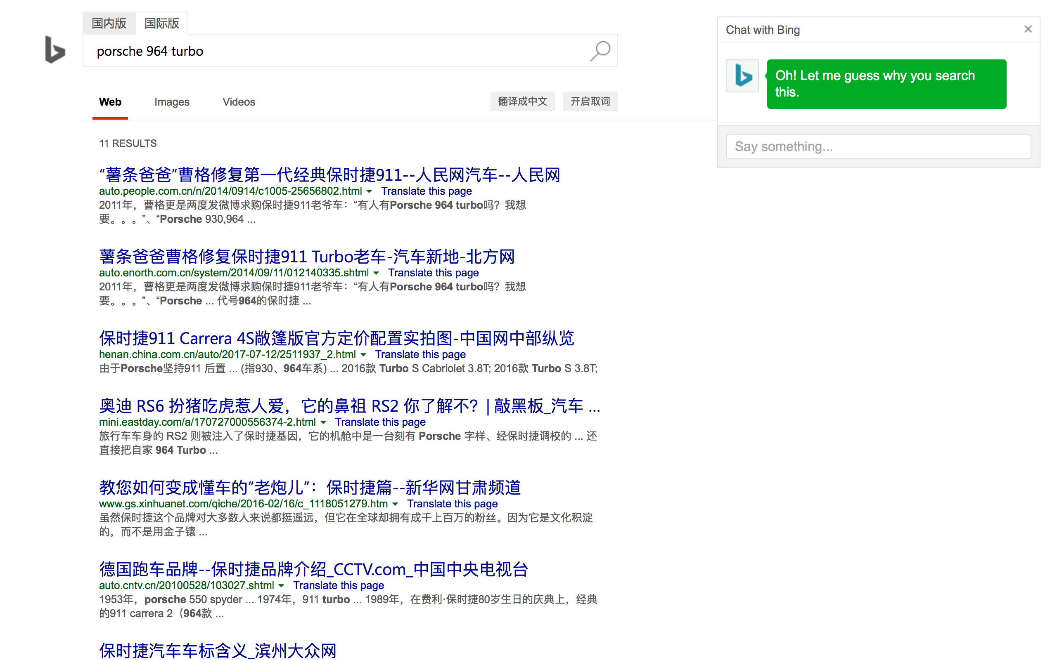Close the Chat with Bing panel

(x=1028, y=29)
